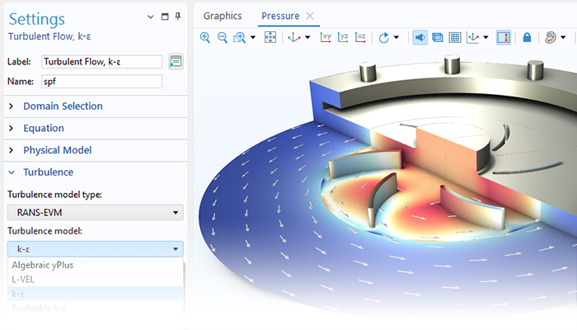Maximize the Settings window
Image resolution: width=577 pixels, height=330 pixels.
point(165,16)
